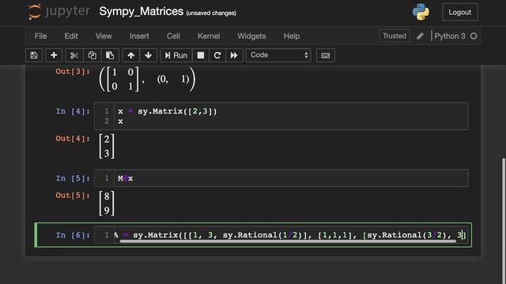Click the kernel idle circle indicator
Screen dimensions: 506x284
[474, 36]
